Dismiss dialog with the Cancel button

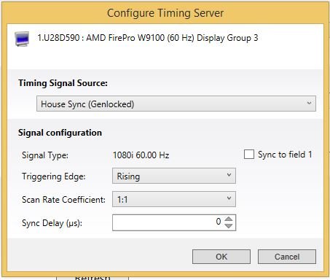pyautogui.click(x=287, y=257)
